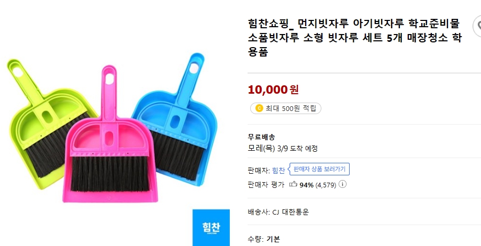Click the wishlist heart icon
This screenshot has height=246, width=481.
(x=478, y=26)
